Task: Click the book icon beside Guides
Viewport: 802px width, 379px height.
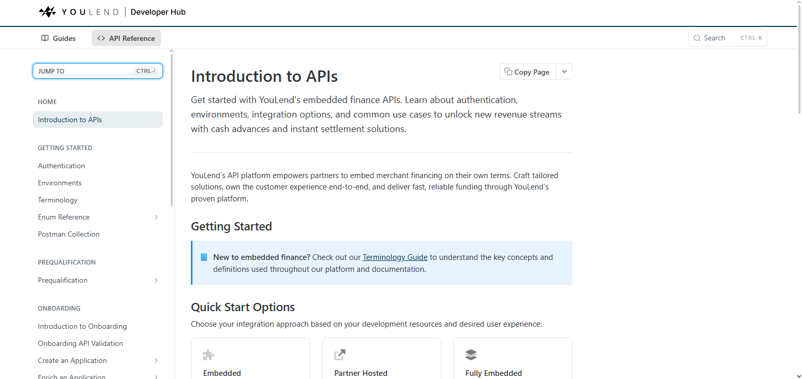Action: tap(45, 38)
